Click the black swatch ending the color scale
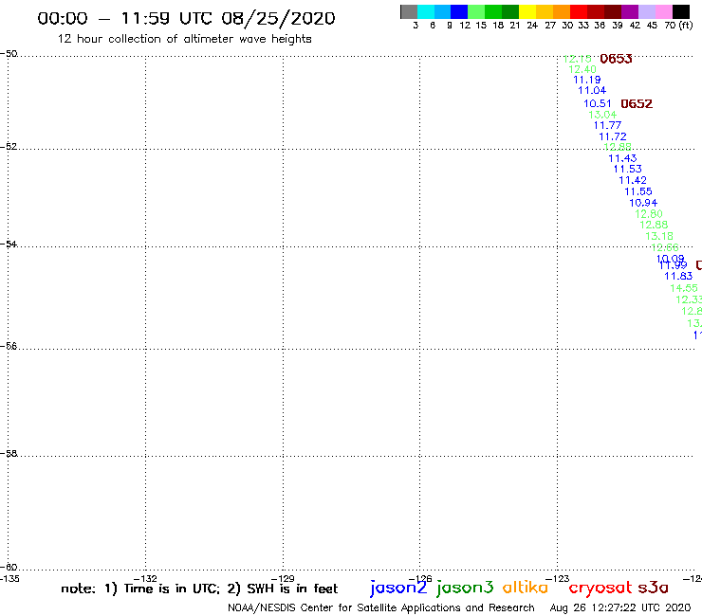This screenshot has width=702, height=616. pyautogui.click(x=681, y=11)
